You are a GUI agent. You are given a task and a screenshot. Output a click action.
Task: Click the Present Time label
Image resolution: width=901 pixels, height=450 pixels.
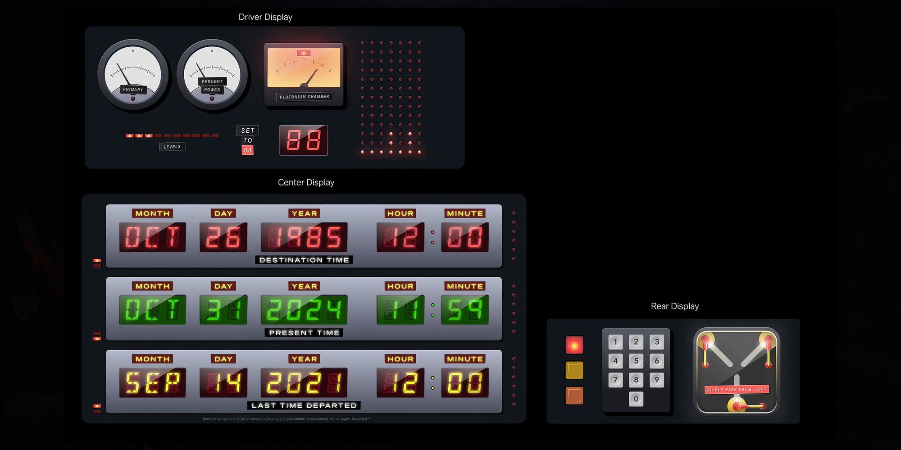(304, 333)
